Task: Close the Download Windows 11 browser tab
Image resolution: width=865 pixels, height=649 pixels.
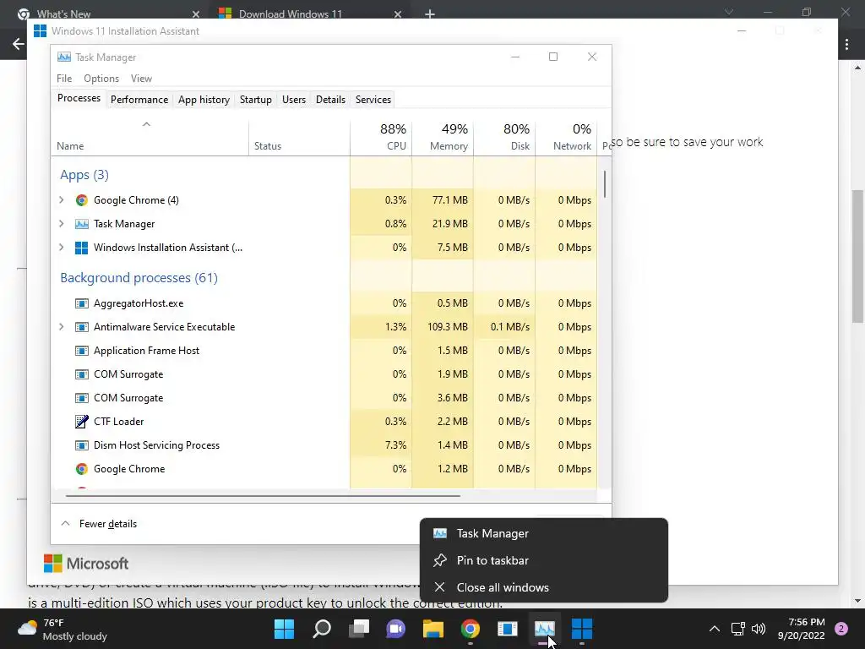Action: pos(398,14)
